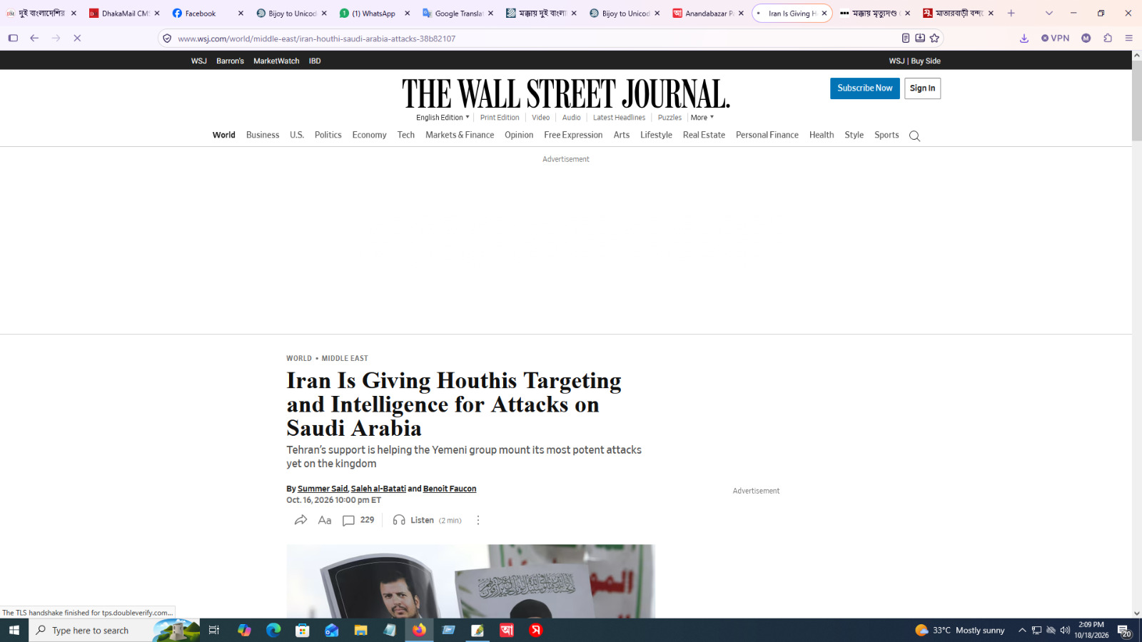The width and height of the screenshot is (1142, 642).
Task: Switch to the Facebook tab
Action: (200, 13)
